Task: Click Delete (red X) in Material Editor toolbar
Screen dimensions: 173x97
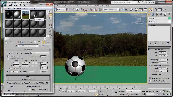Action: tap(18, 42)
